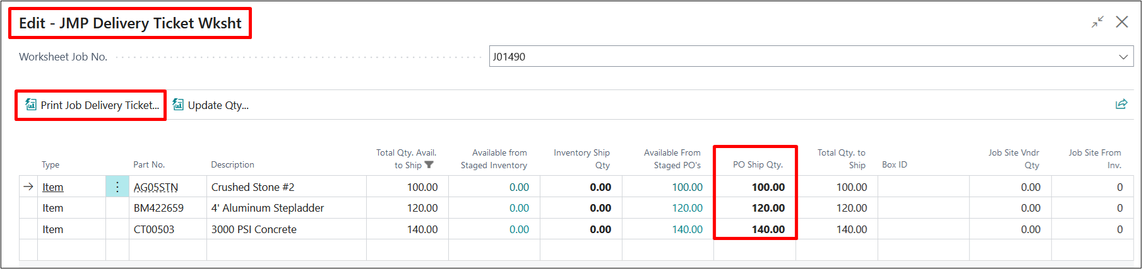Select the row arrow indicator for first line
The height and width of the screenshot is (269, 1142).
tap(28, 187)
